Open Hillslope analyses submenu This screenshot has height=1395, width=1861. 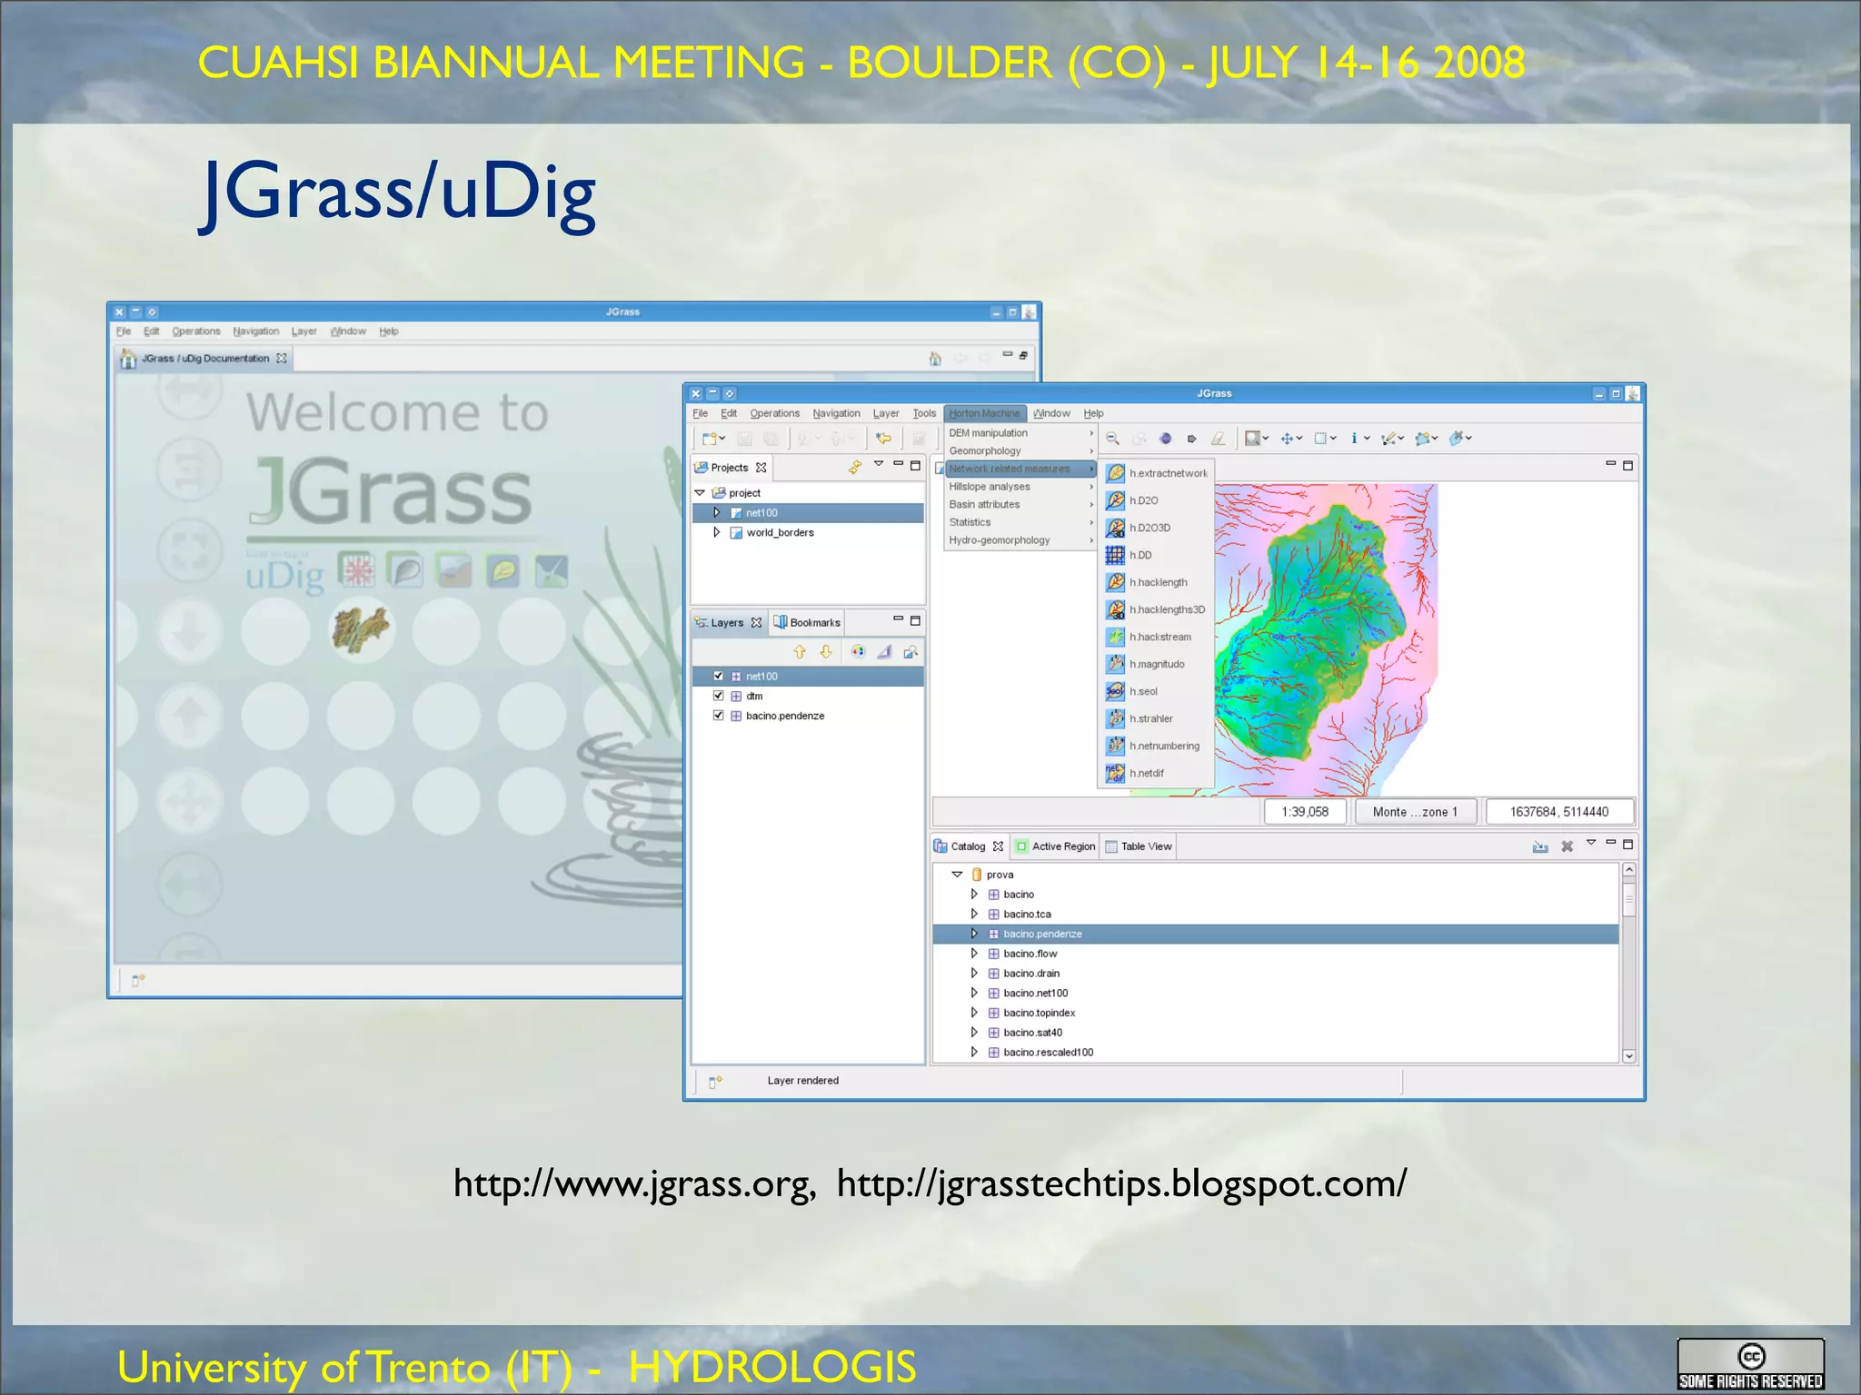[x=1020, y=487]
